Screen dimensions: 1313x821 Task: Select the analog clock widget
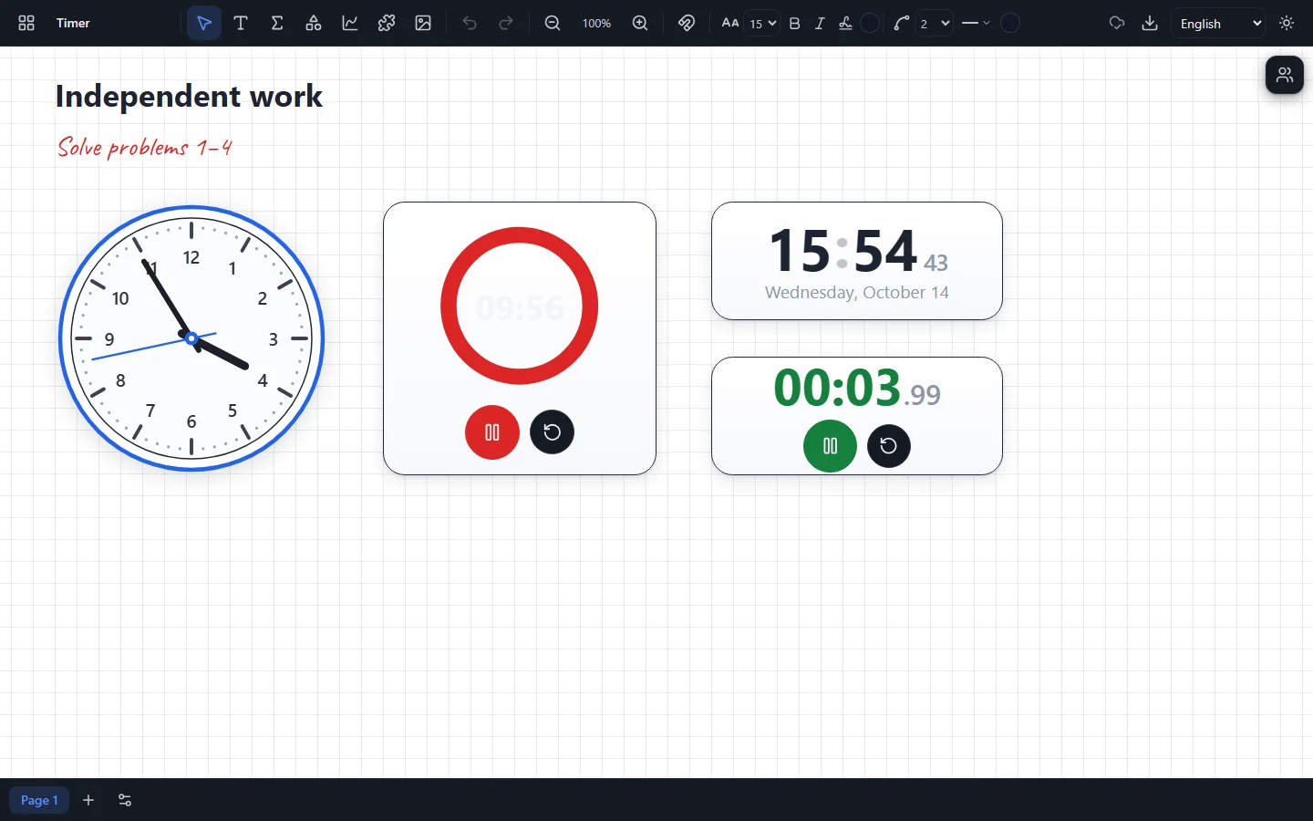pyautogui.click(x=191, y=338)
